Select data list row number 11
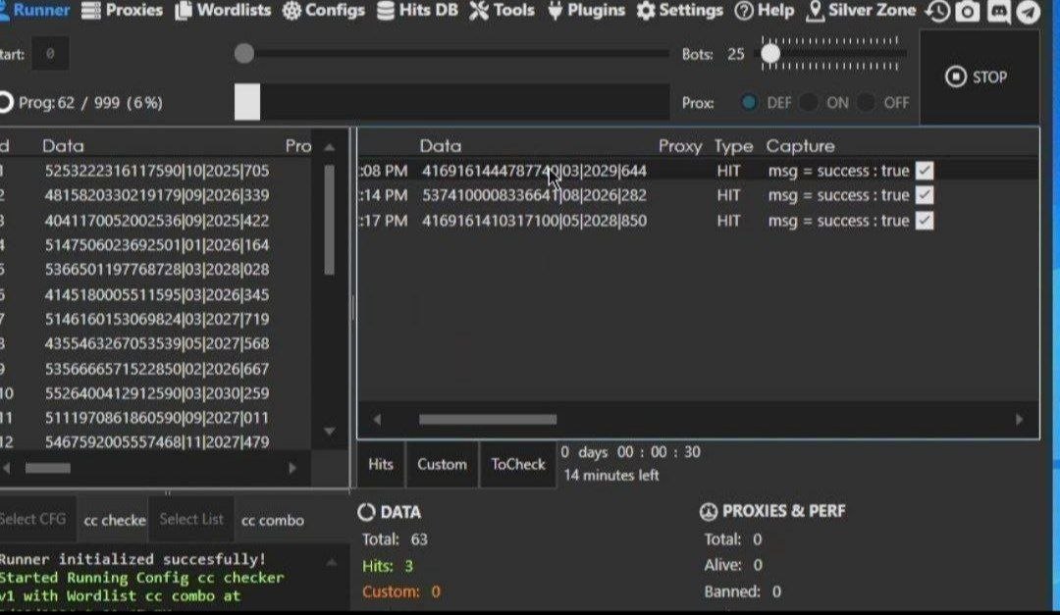Screen dimensions: 1060x615 pos(155,418)
